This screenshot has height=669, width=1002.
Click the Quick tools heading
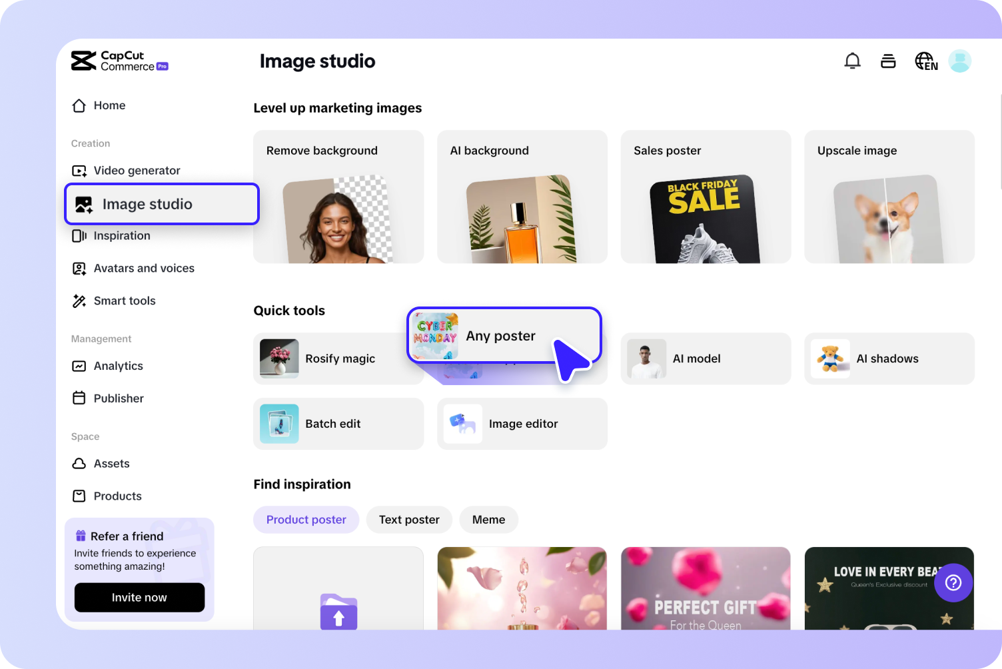tap(289, 311)
